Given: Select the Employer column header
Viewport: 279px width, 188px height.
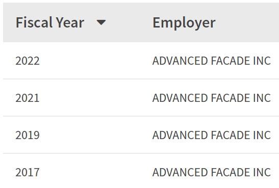Looking at the screenshot, I should point(184,23).
